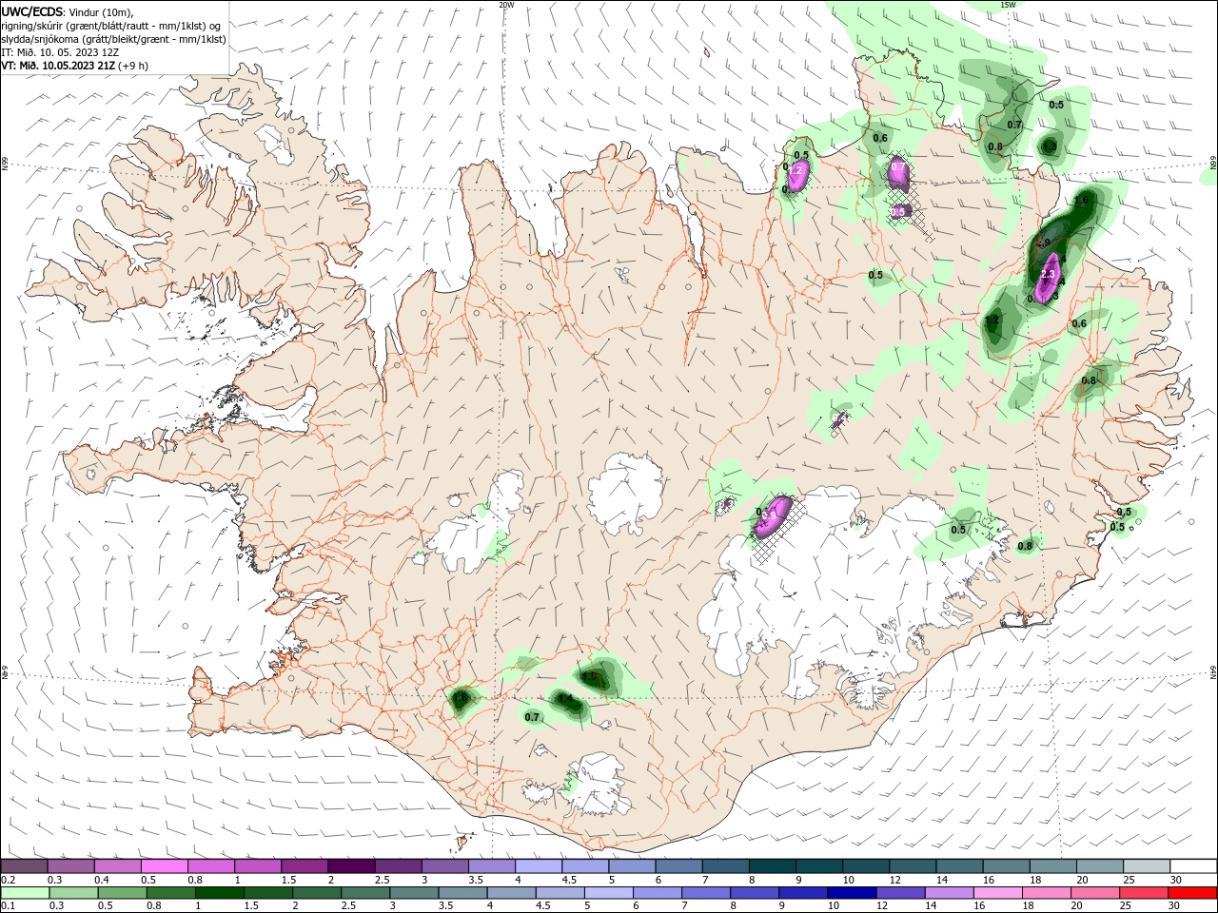This screenshot has height=913, width=1218.
Task: Pick the white 30 swatch, upper legend row
Action: pyautogui.click(x=1193, y=866)
